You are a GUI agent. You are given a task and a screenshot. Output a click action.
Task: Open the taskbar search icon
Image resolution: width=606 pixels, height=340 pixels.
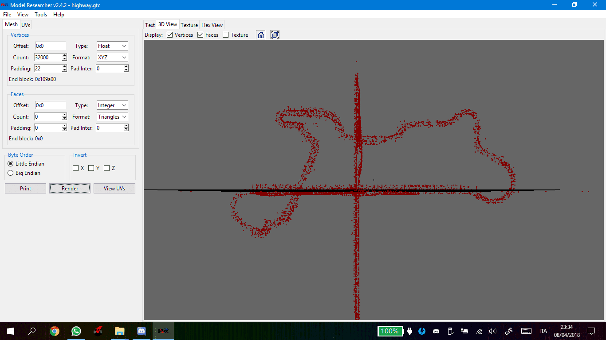[32, 331]
